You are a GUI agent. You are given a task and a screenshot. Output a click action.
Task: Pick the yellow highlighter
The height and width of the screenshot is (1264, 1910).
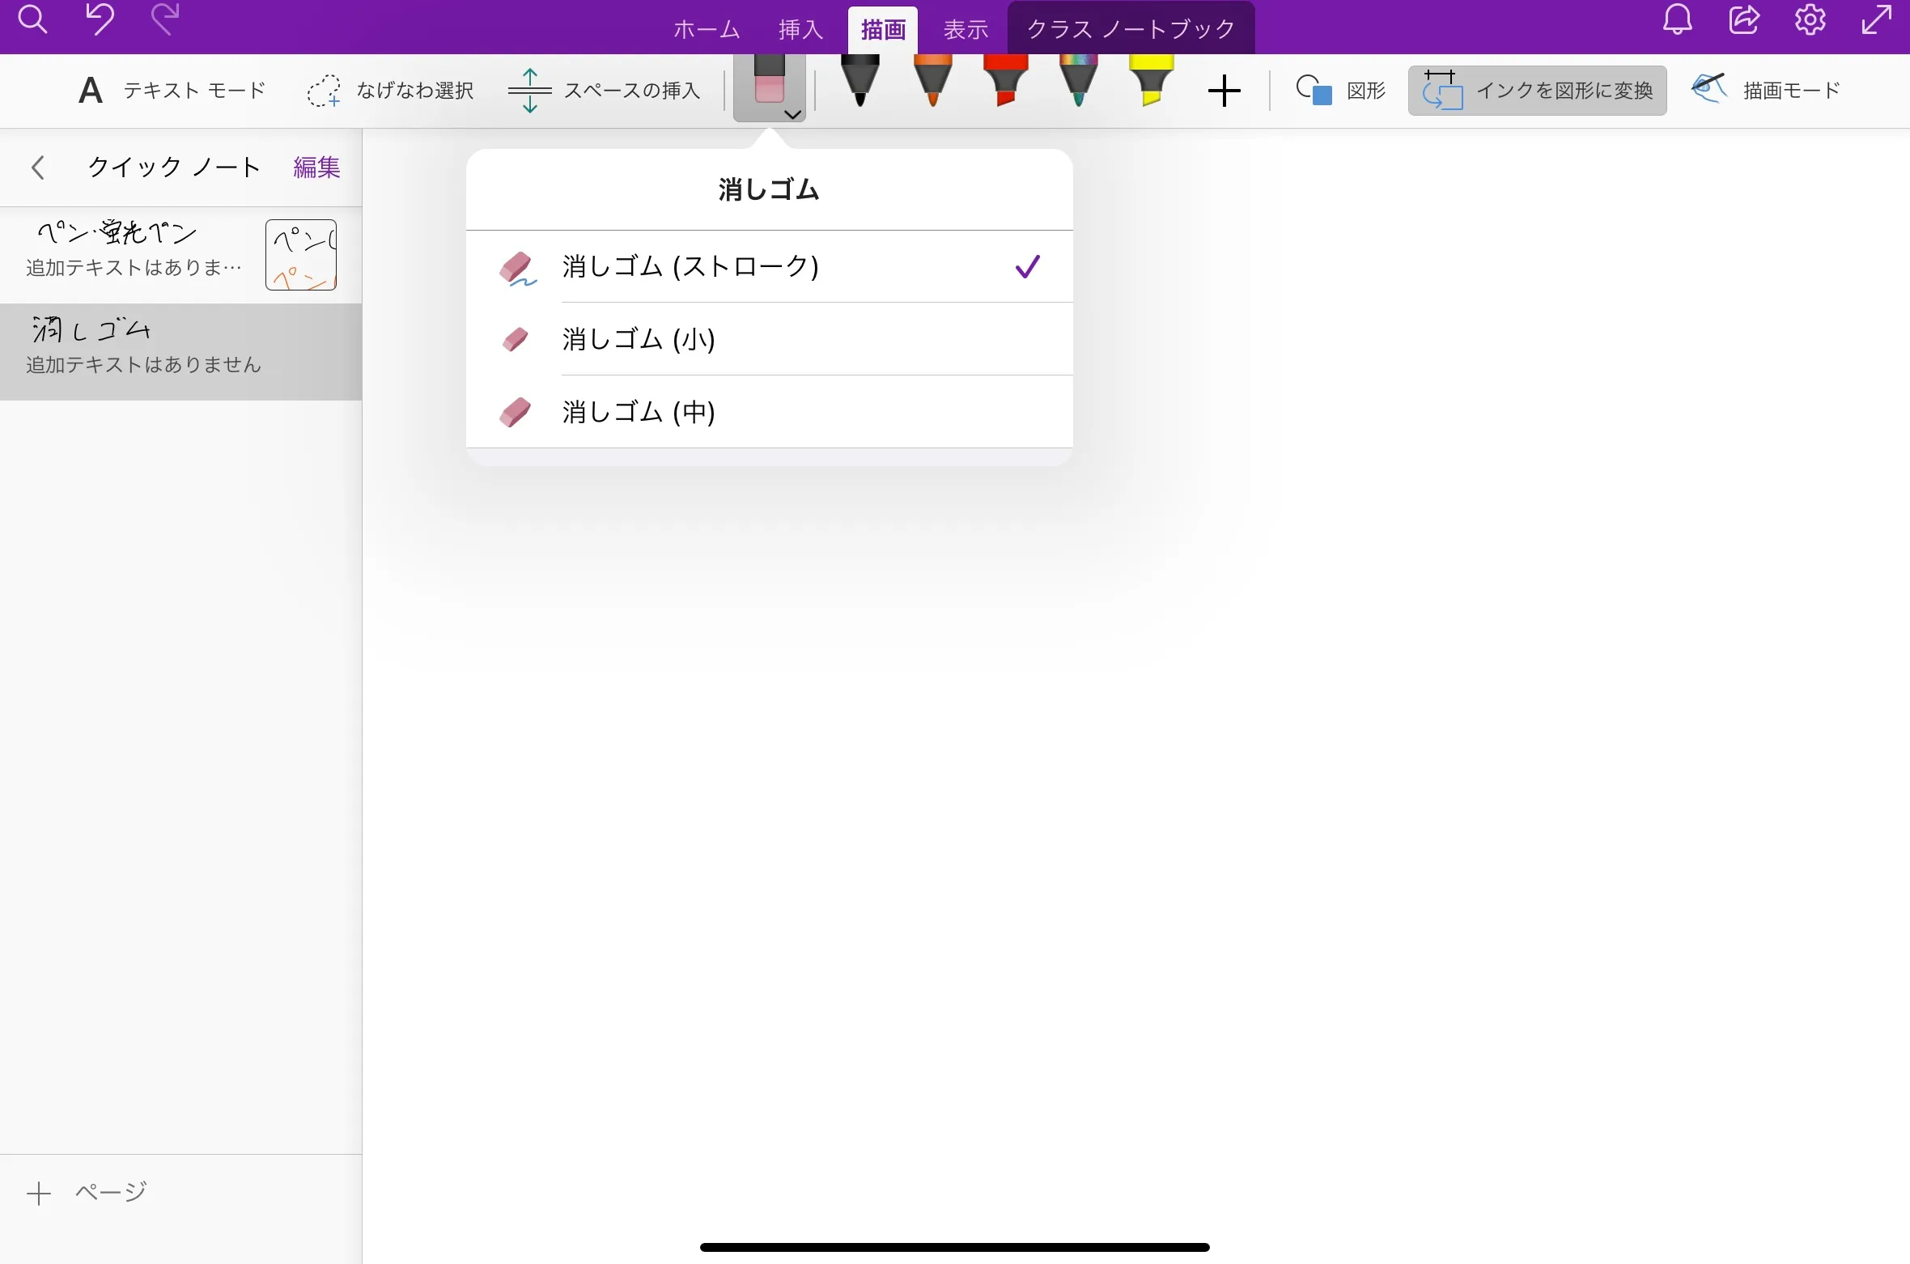tap(1150, 85)
